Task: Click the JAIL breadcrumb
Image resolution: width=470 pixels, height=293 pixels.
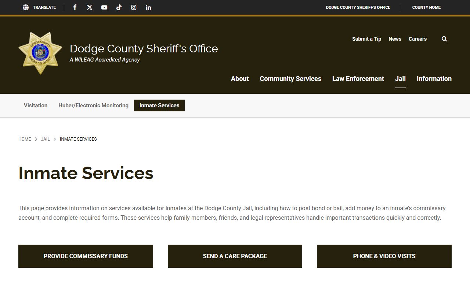Action: [45, 139]
